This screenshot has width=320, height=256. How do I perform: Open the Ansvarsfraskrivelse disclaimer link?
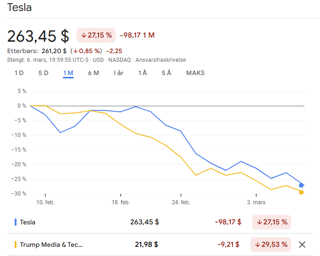160,60
